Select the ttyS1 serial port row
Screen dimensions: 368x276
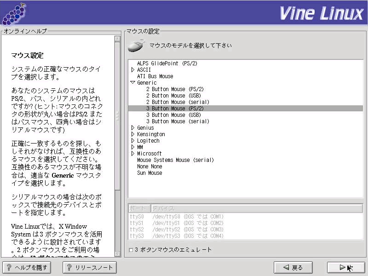click(246, 223)
